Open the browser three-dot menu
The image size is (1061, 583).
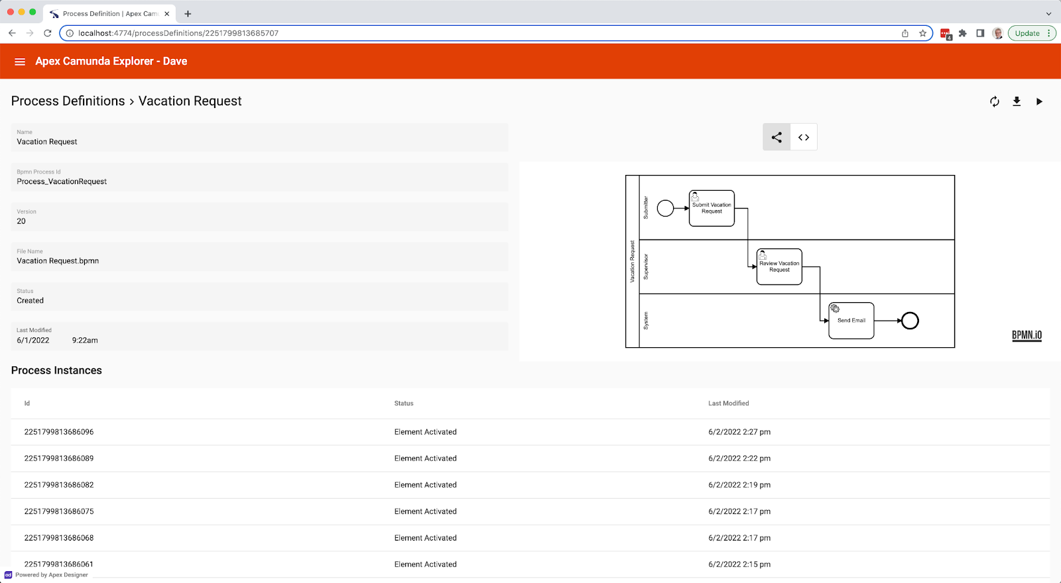(x=1049, y=33)
